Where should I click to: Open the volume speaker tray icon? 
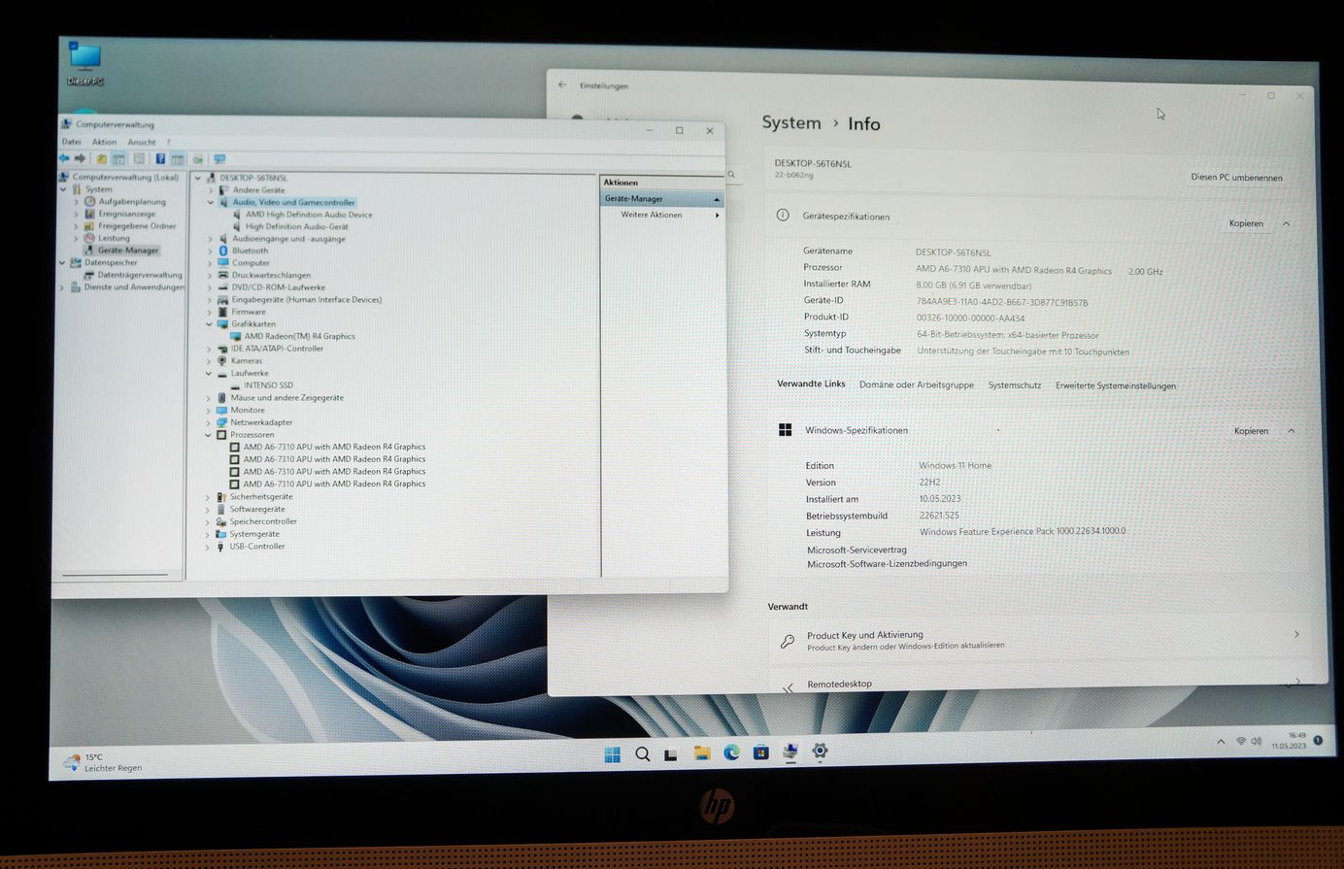pos(1256,741)
